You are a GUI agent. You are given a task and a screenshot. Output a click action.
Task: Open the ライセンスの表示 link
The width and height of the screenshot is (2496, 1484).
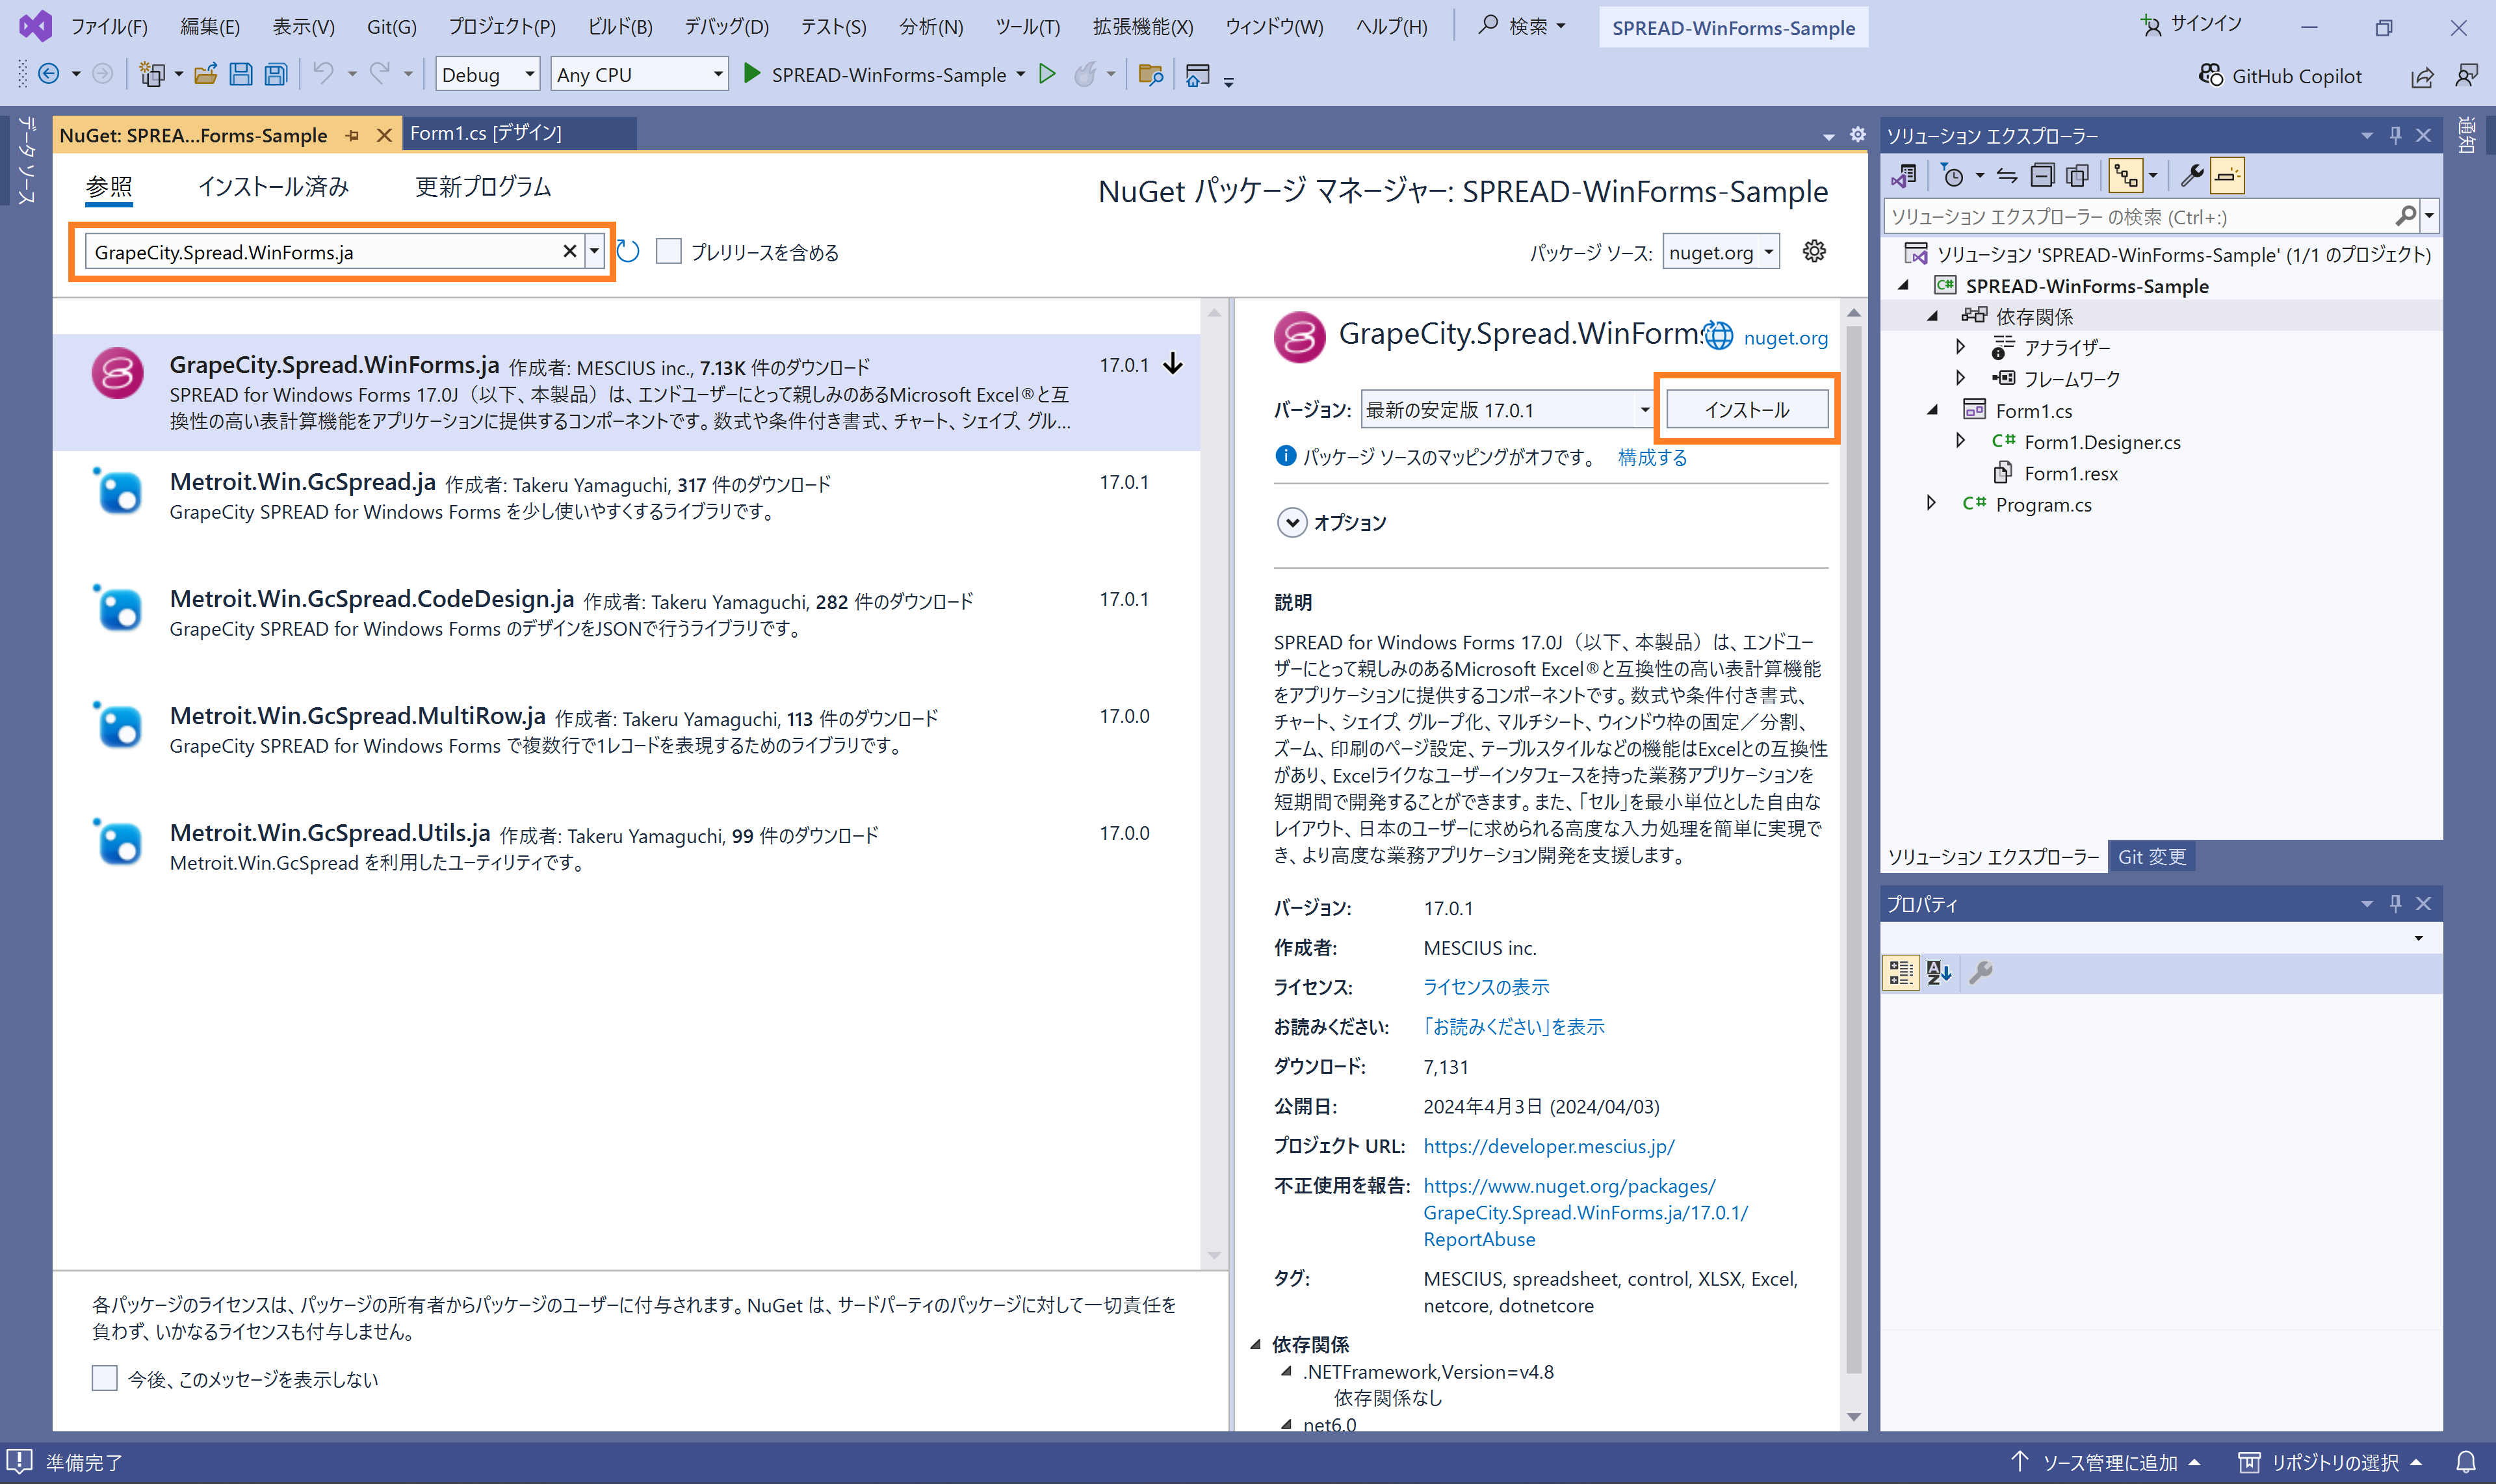pos(1486,987)
